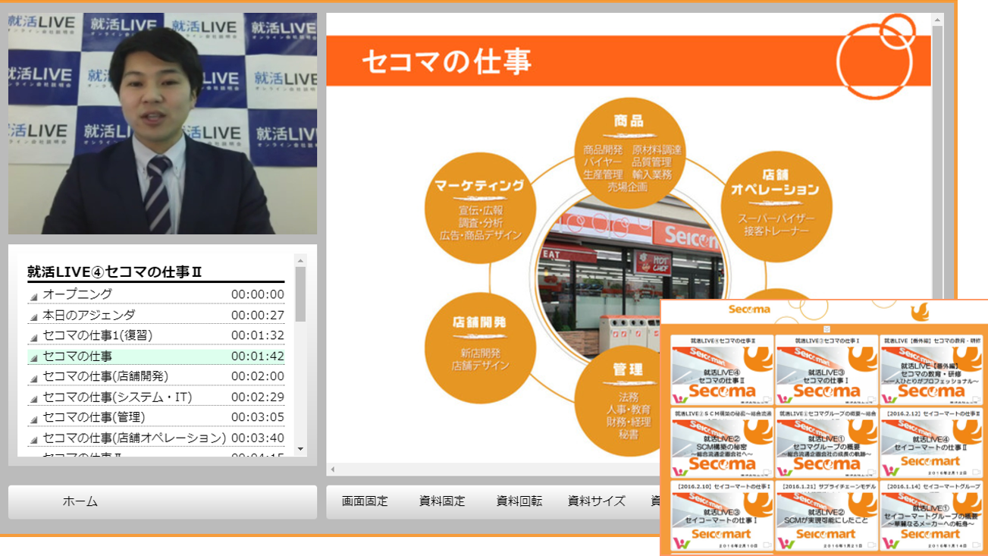Open thumbnail 就活LIVE①セコマグループの概要
This screenshot has height=556, width=988.
[826, 441]
